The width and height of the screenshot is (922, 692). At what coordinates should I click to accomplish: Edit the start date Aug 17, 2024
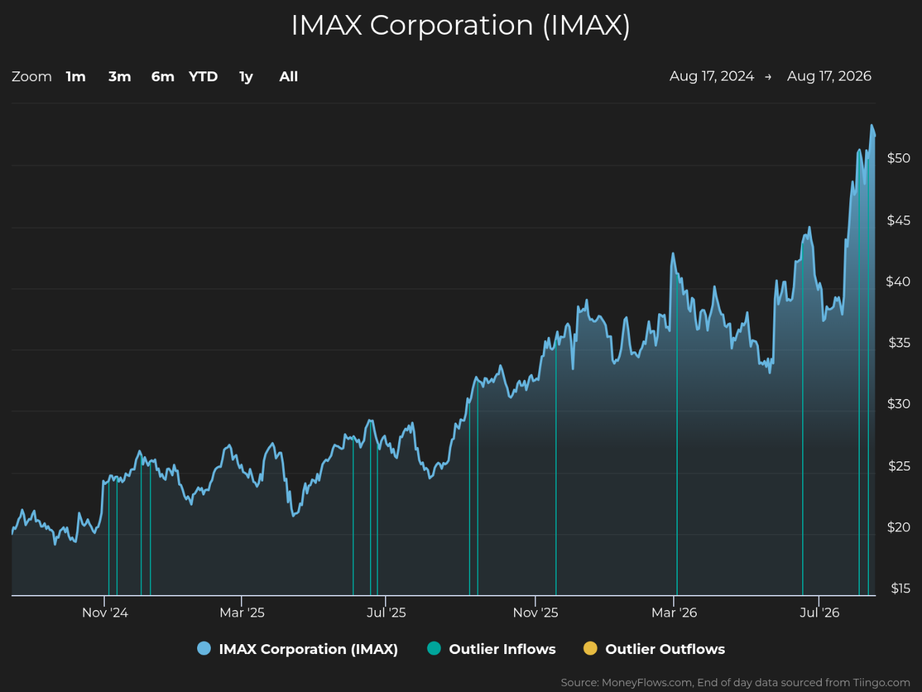(712, 76)
